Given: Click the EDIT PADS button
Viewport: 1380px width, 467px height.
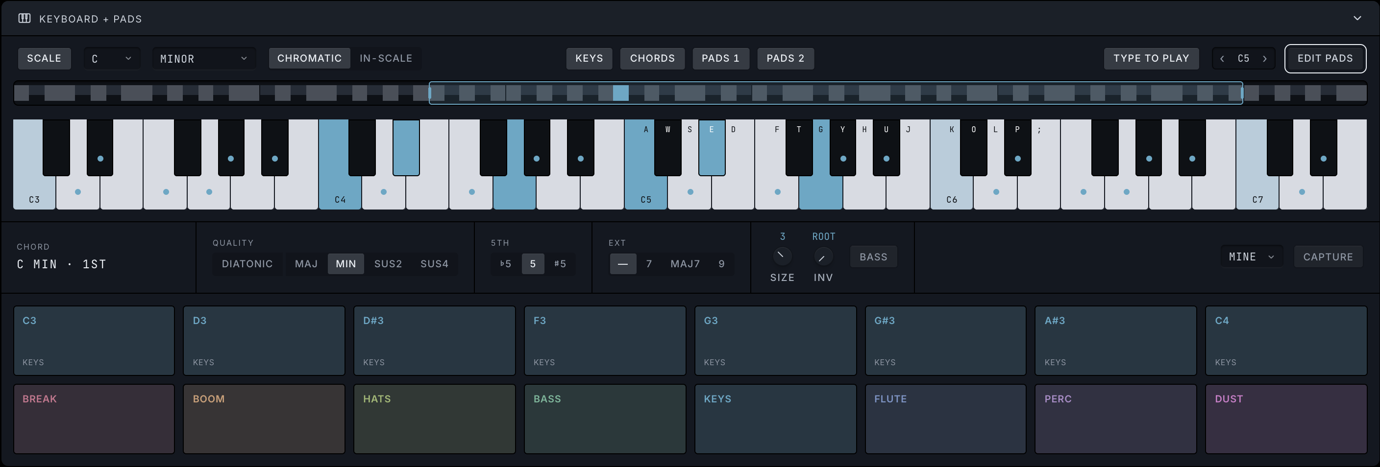Looking at the screenshot, I should click(1325, 58).
